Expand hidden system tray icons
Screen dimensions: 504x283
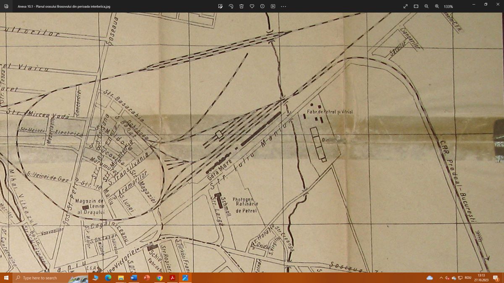click(x=441, y=278)
